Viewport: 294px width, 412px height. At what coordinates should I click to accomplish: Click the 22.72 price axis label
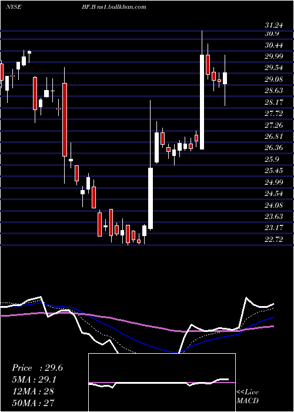[x=273, y=239]
